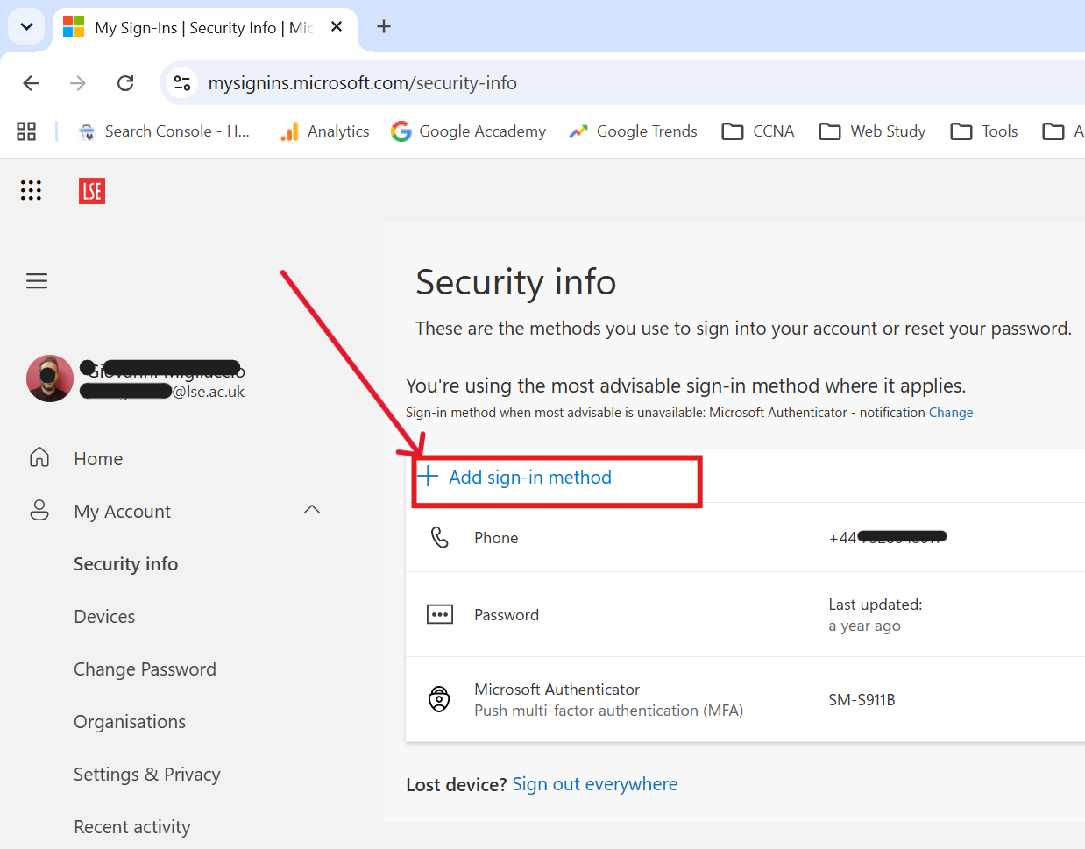Click Add sign-in method
This screenshot has height=849, width=1085.
[530, 477]
